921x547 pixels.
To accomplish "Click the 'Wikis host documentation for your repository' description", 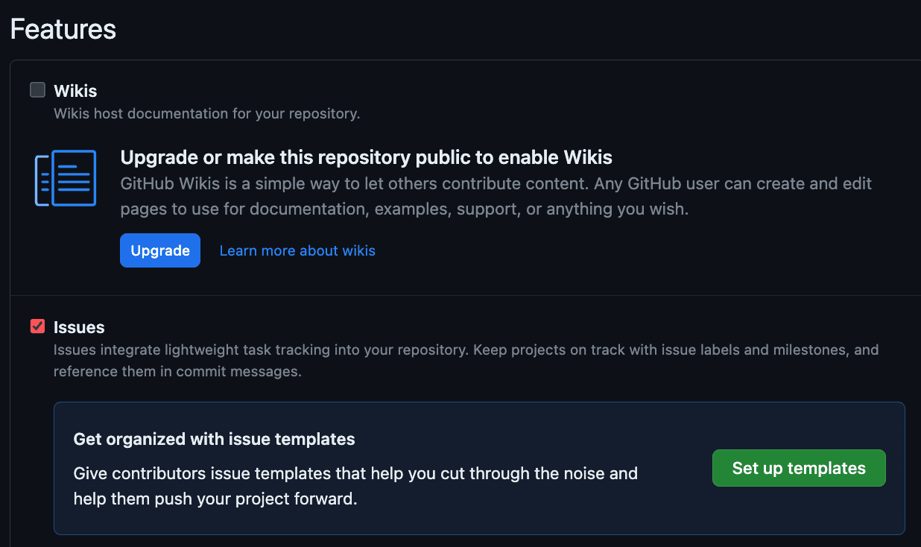I will (207, 114).
